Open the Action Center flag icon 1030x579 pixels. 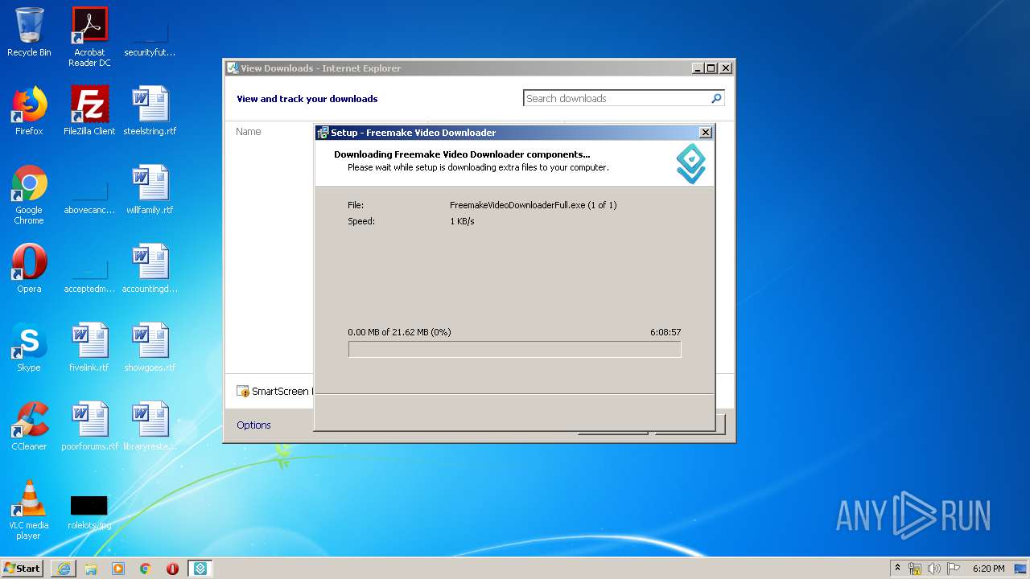pyautogui.click(x=953, y=569)
